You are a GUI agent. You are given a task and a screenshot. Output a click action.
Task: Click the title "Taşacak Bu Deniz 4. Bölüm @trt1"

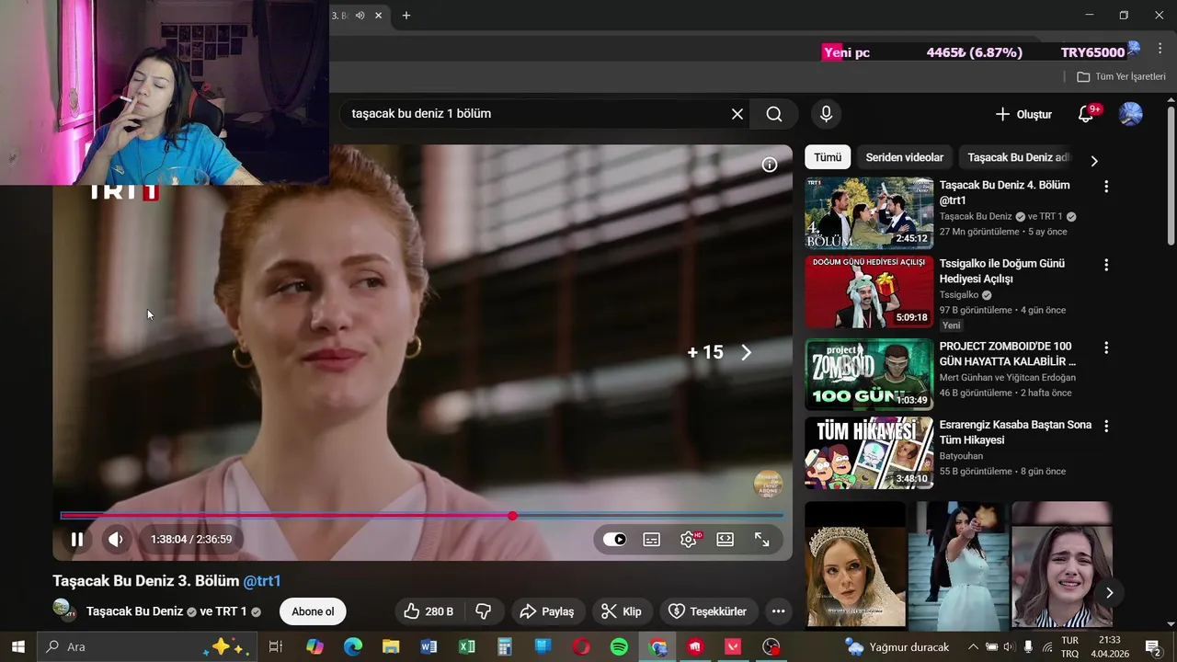(x=1004, y=192)
